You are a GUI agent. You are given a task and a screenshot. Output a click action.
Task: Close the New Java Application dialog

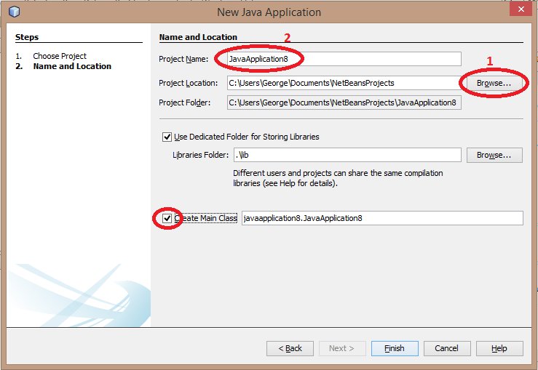click(518, 9)
